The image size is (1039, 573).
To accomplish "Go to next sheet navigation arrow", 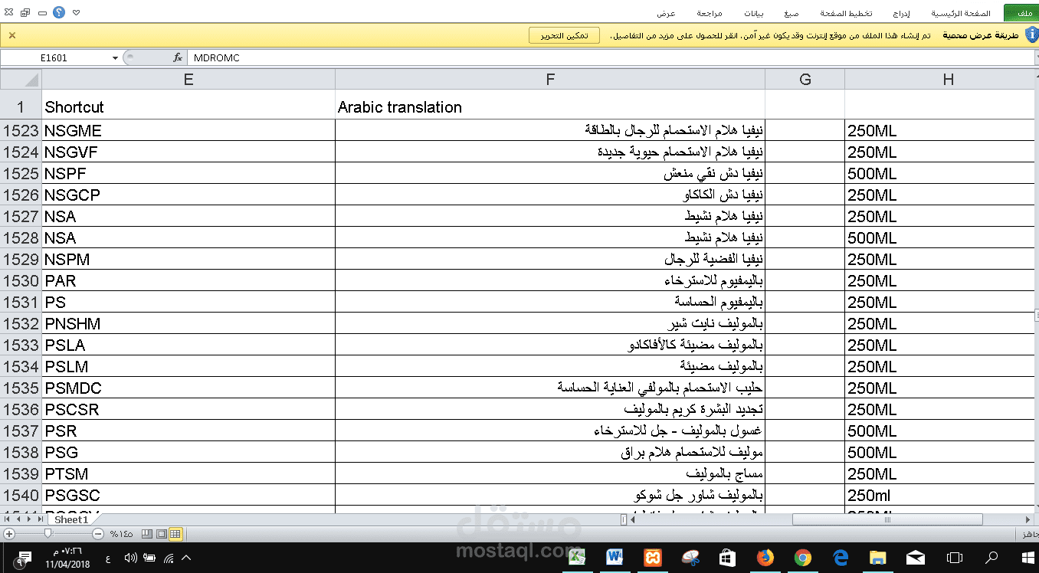I will tap(29, 519).
